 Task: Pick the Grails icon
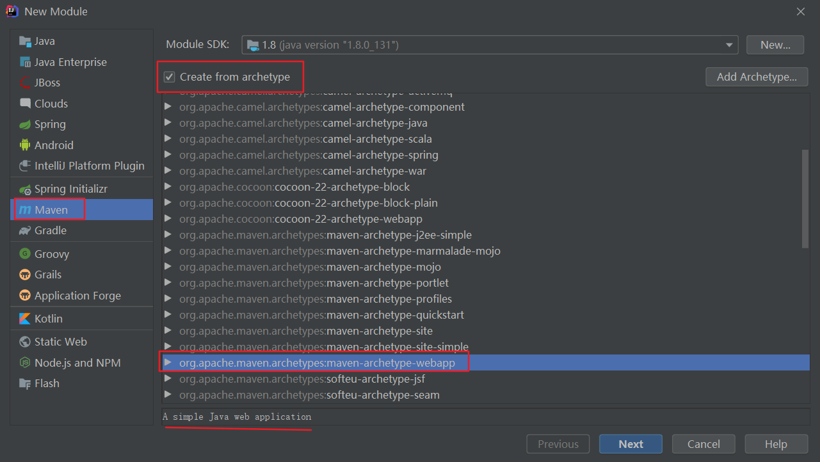pos(25,275)
